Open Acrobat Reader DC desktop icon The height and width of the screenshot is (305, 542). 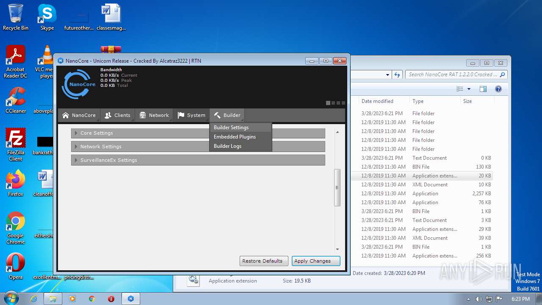click(16, 62)
